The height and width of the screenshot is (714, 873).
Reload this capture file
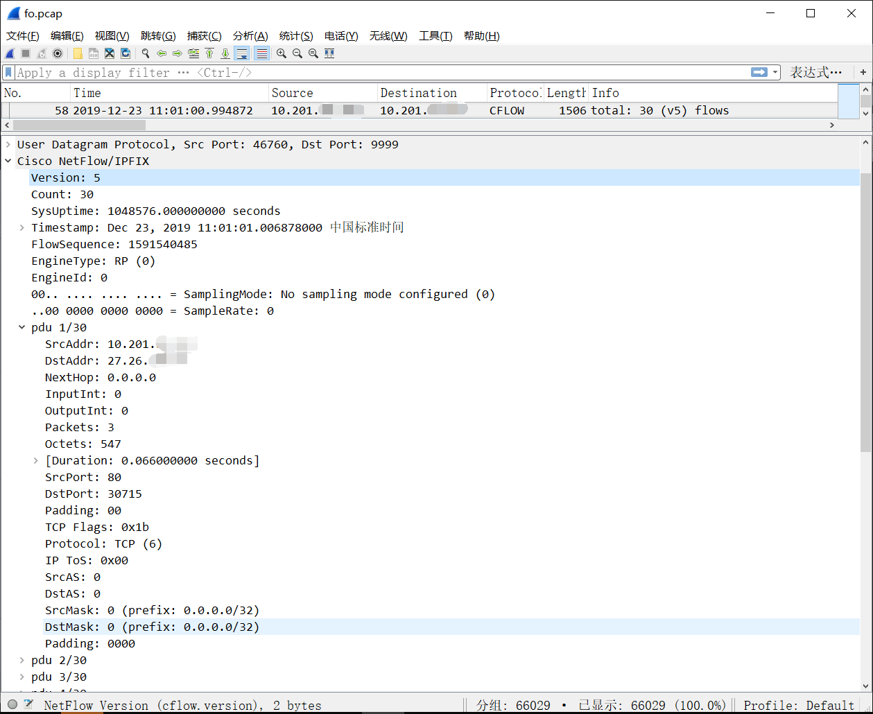(x=126, y=53)
